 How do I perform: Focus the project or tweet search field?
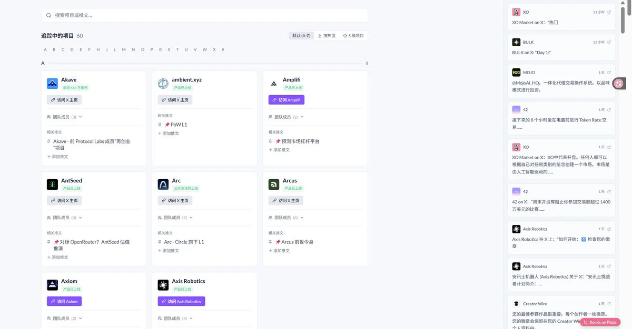[204, 15]
